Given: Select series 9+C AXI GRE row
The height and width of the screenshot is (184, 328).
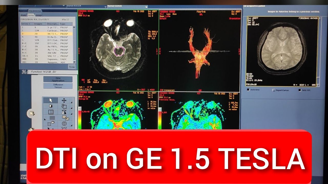Looking at the screenshot, I should coord(47,53).
